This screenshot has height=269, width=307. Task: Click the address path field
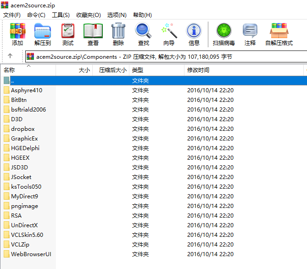tap(166, 56)
